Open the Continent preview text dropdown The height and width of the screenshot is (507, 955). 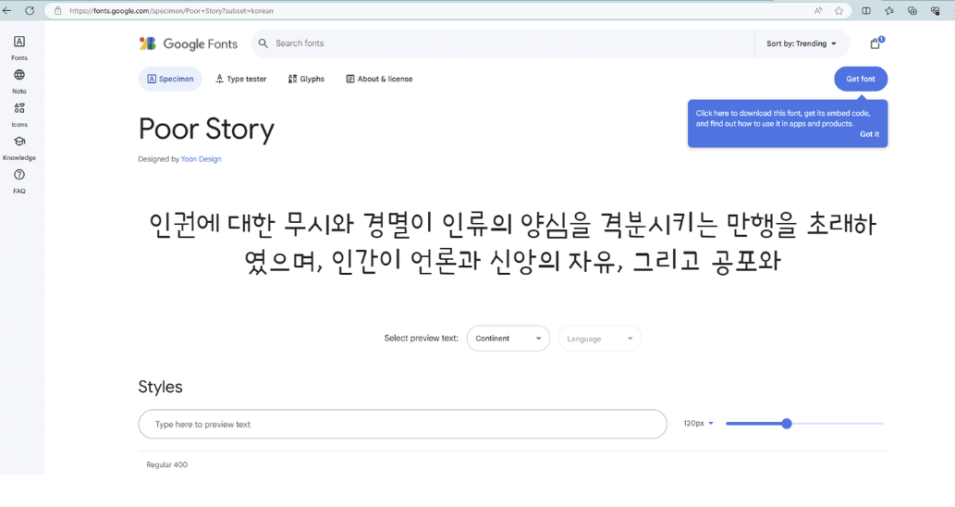508,339
